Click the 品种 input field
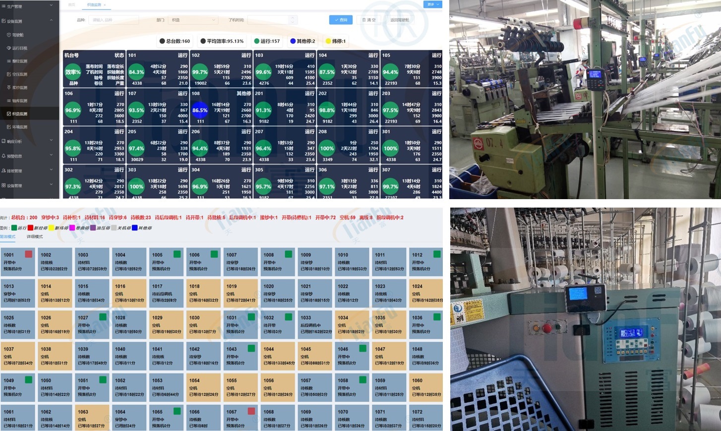The width and height of the screenshot is (721, 431). pyautogui.click(x=114, y=20)
